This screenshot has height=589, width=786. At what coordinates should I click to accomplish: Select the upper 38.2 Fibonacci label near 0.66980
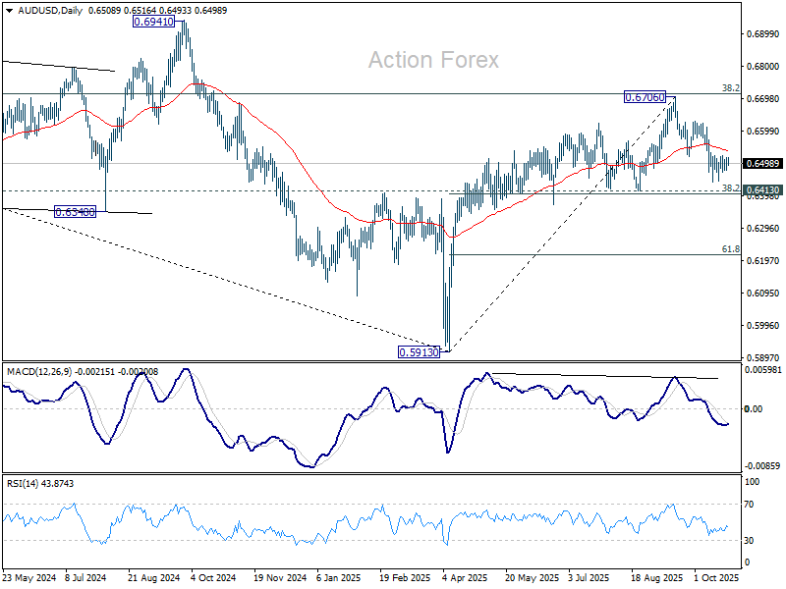point(730,88)
